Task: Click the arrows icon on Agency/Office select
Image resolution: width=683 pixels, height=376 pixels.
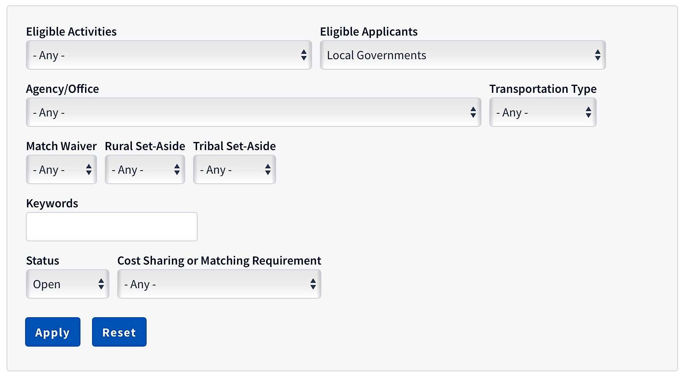Action: click(x=473, y=113)
